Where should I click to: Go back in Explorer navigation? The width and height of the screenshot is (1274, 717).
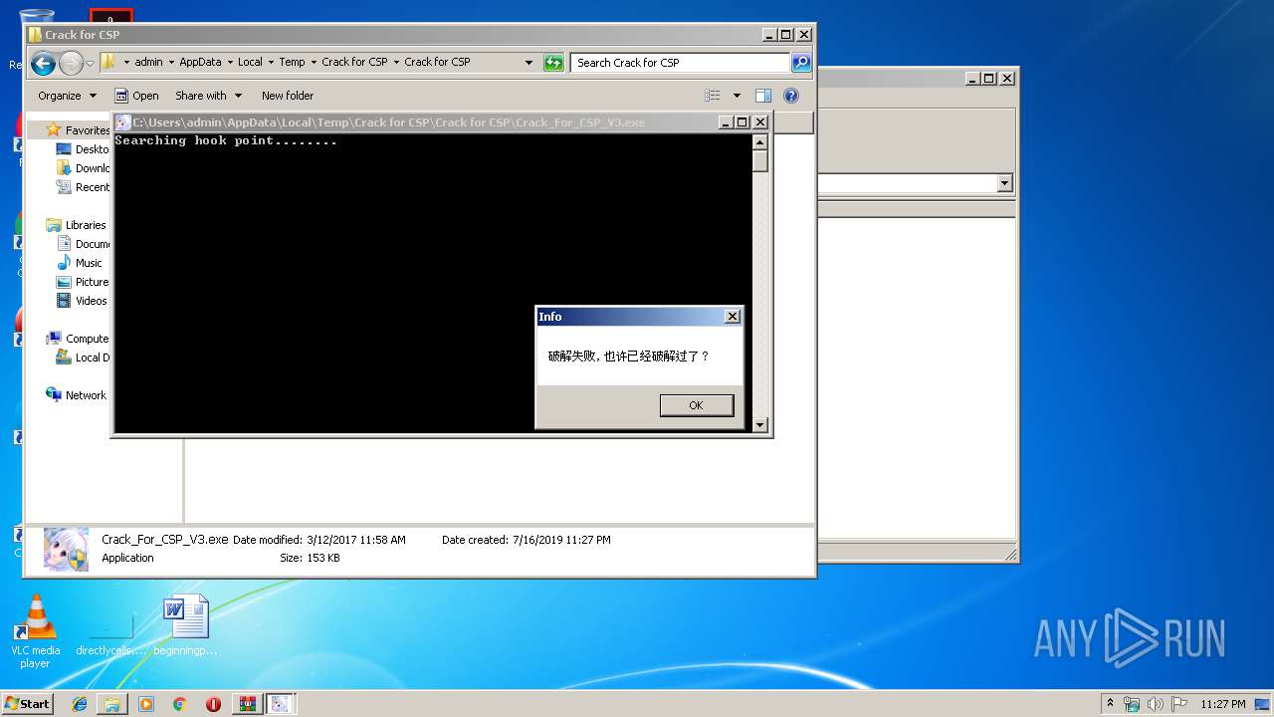click(43, 64)
